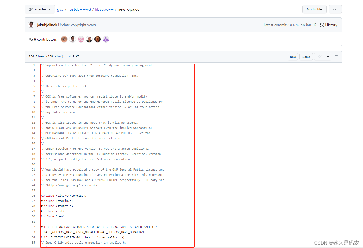Click the fourth contributor avatar

click(x=89, y=39)
